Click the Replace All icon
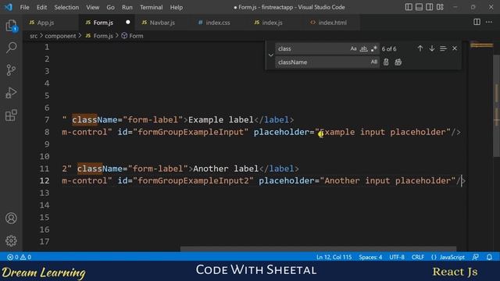 pyautogui.click(x=398, y=62)
